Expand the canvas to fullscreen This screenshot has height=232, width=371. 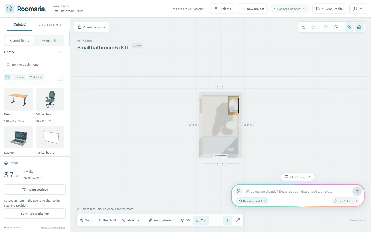point(238,220)
